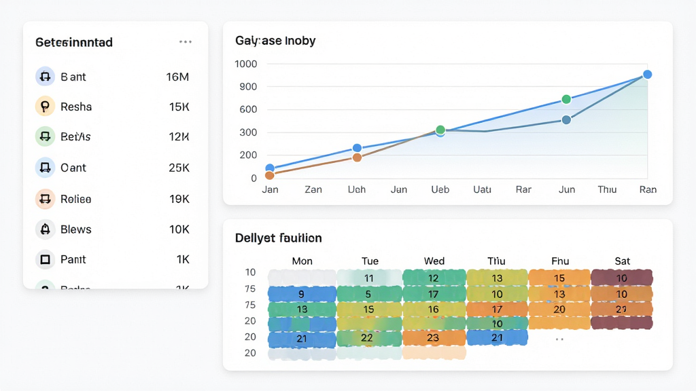Select the Sat column header

[x=623, y=261]
